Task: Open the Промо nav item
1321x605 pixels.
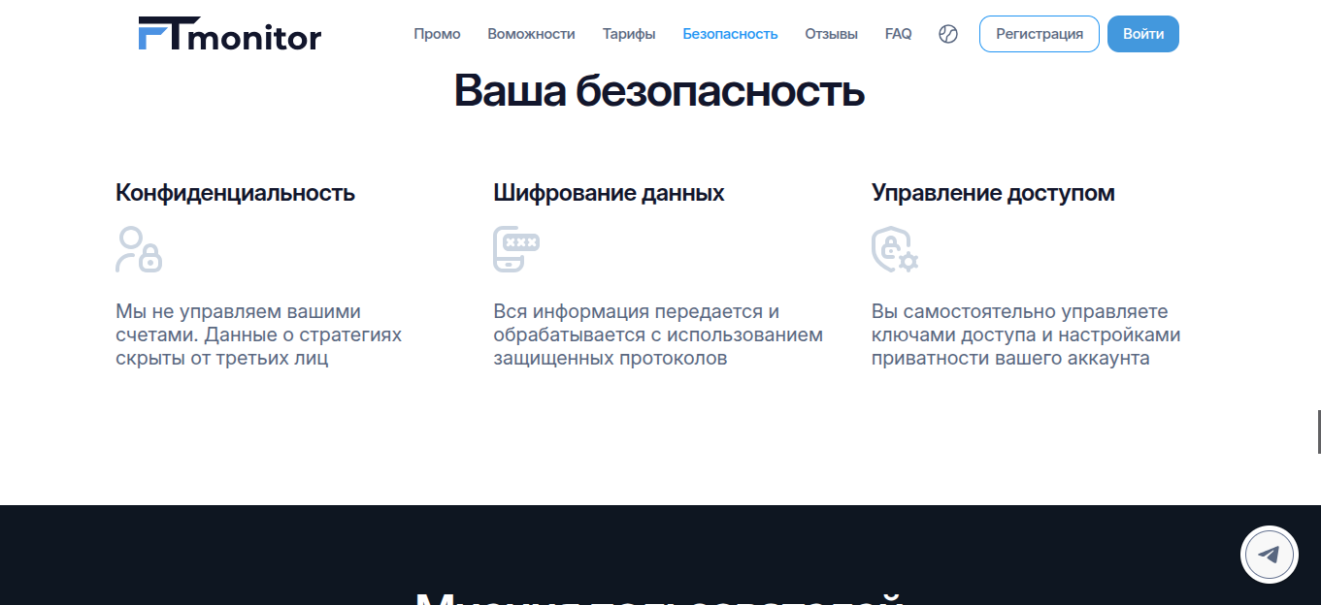Action: (x=437, y=34)
